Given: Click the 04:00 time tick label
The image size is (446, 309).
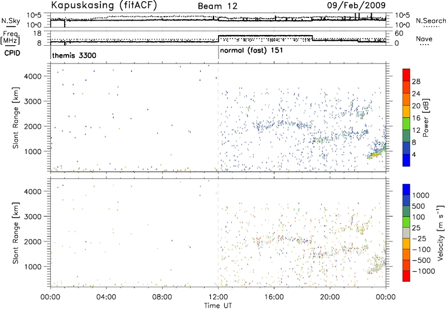Looking at the screenshot, I should [x=106, y=297].
